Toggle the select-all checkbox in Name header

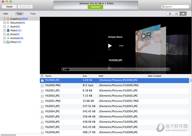click(42, 76)
